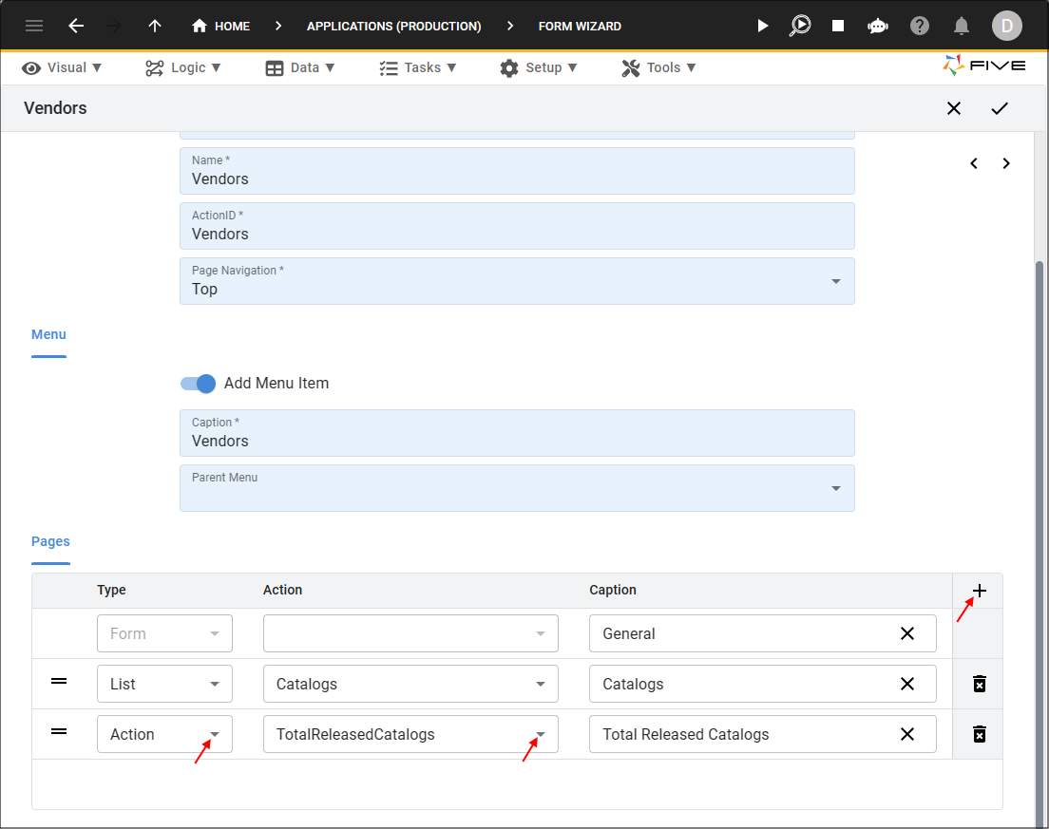The width and height of the screenshot is (1049, 829).
Task: Go back using the left arrow
Action: click(x=76, y=26)
